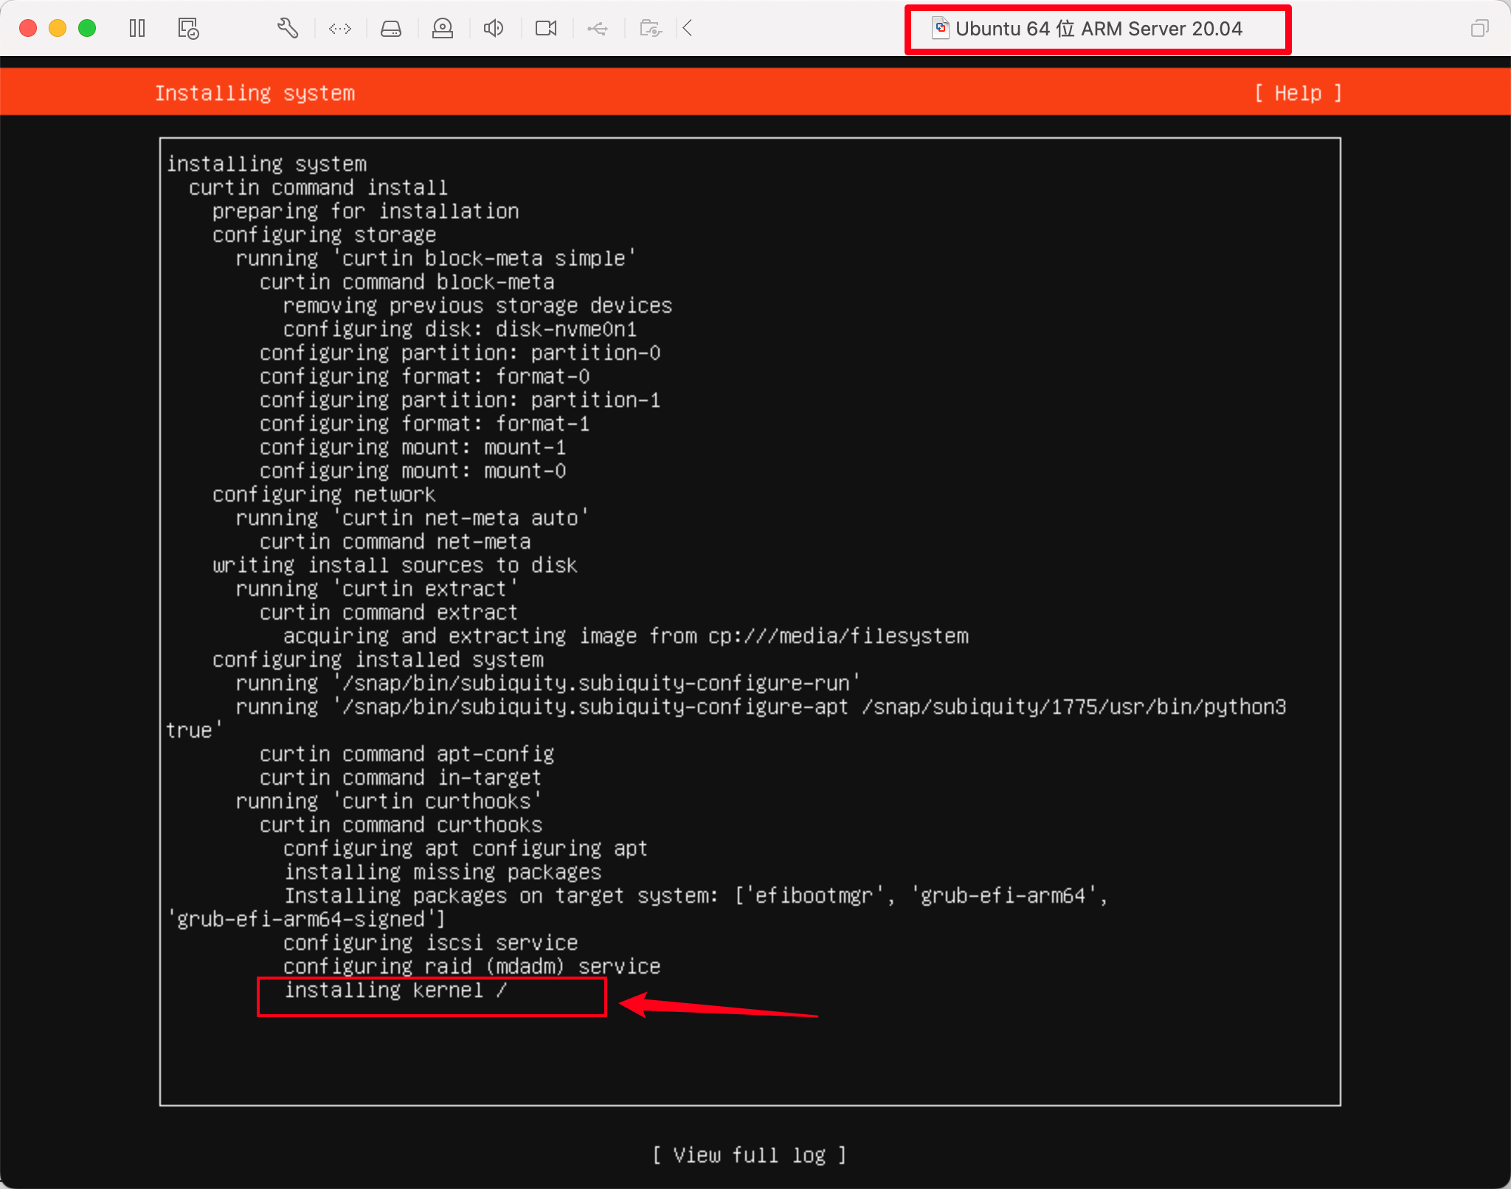
Task: Pause the virtual machine
Action: click(137, 29)
